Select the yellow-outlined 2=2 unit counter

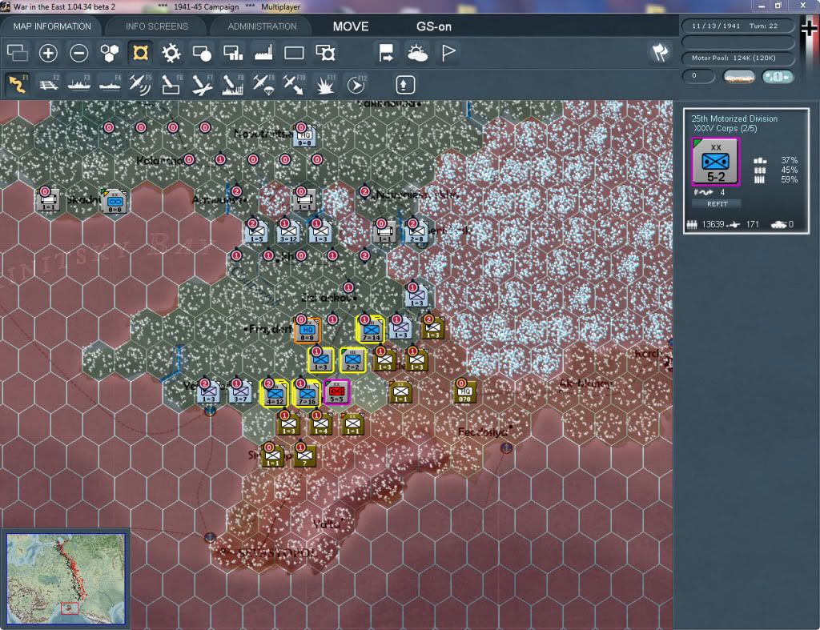[352, 360]
